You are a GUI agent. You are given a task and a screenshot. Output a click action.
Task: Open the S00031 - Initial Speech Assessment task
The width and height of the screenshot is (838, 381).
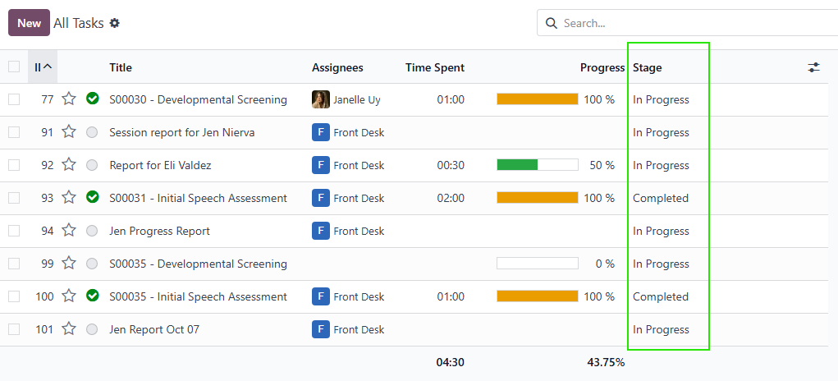pos(198,198)
